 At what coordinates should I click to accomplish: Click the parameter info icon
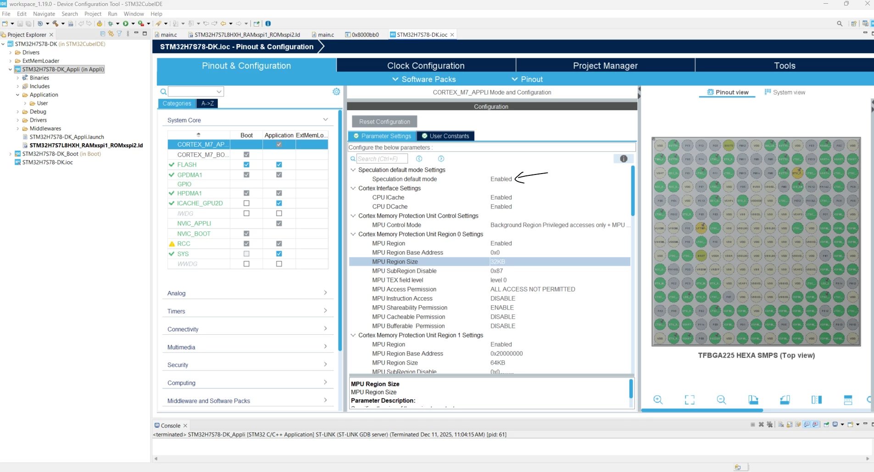(623, 159)
